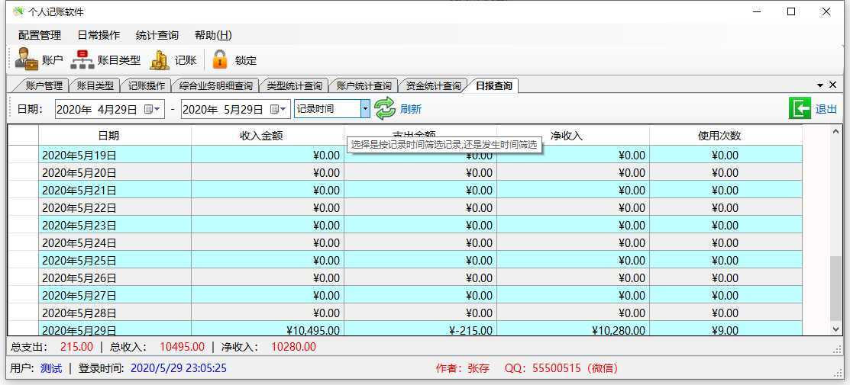
Task: Open the 账目类型 toolbar icon
Action: (x=82, y=59)
